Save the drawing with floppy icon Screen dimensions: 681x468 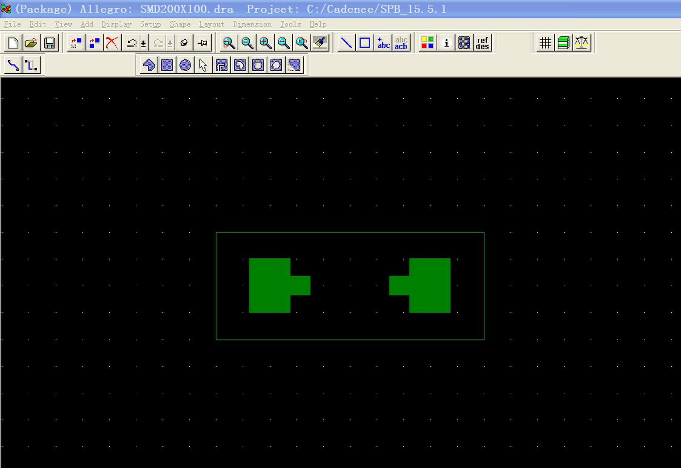(50, 43)
